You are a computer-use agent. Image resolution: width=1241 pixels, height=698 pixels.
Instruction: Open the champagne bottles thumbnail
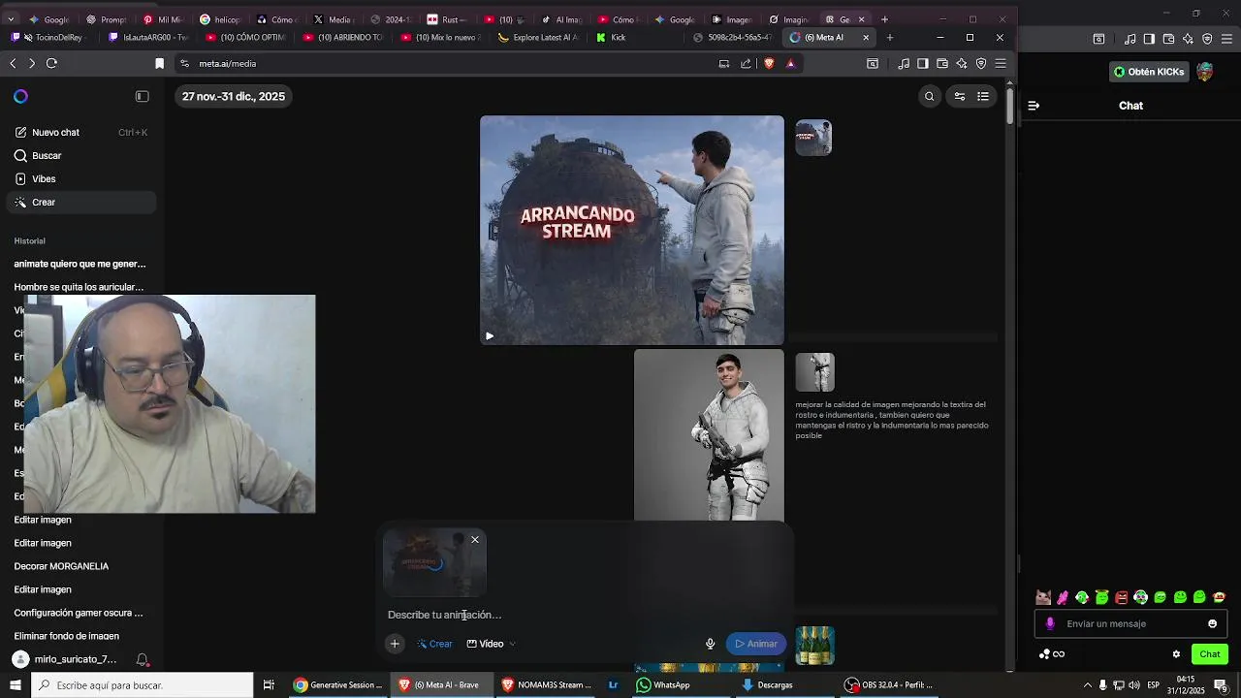point(815,646)
